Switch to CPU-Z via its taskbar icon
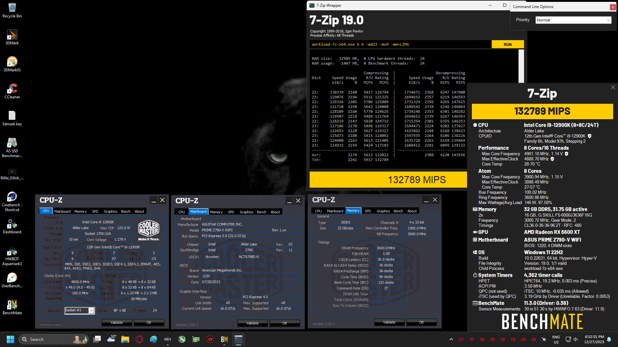 pos(168,339)
